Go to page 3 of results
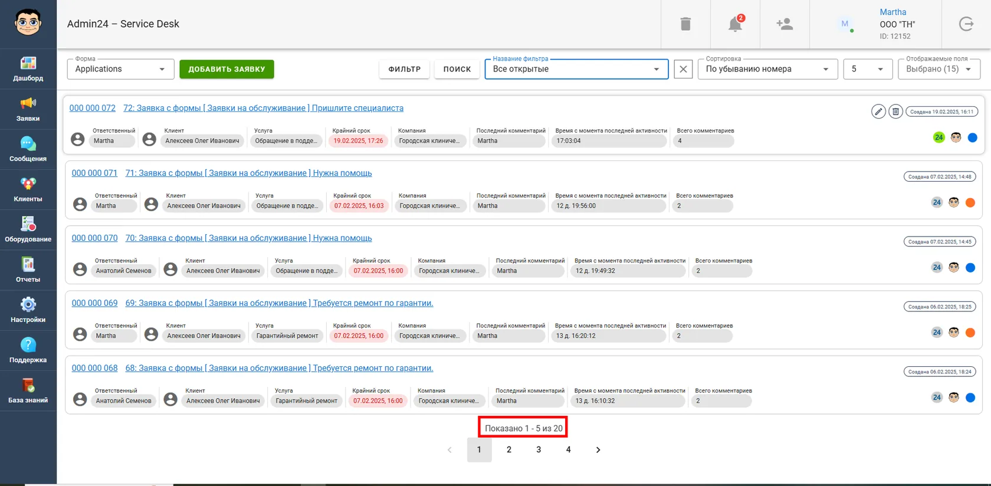The width and height of the screenshot is (991, 486). pyautogui.click(x=539, y=449)
